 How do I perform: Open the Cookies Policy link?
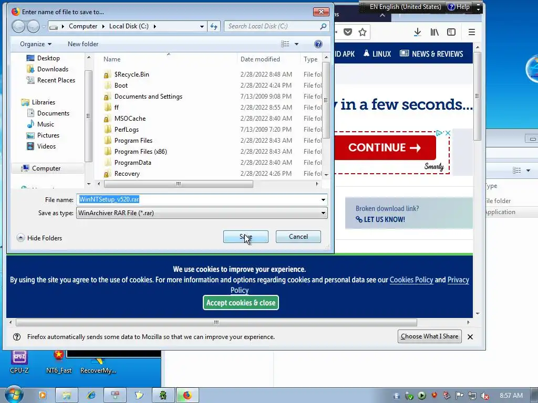[x=411, y=280]
